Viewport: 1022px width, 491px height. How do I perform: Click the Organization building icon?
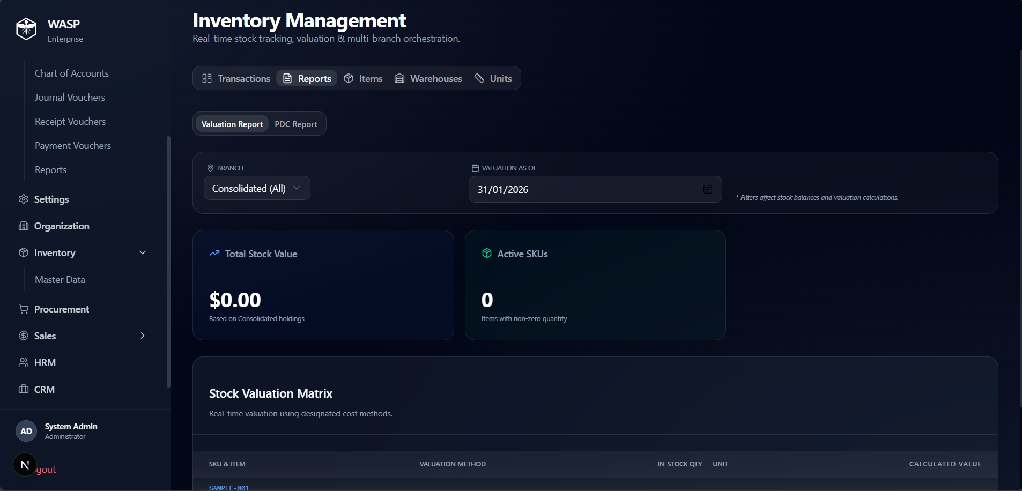point(24,226)
